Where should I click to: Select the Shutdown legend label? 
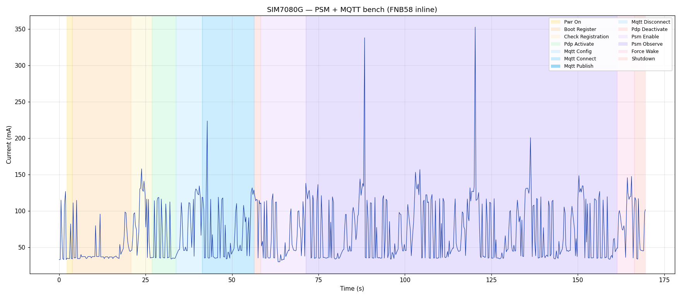coord(643,59)
